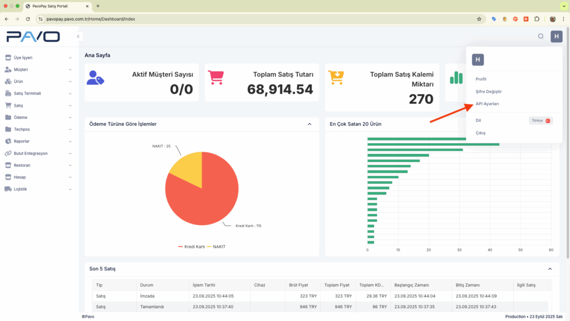Open API Ayarları from the user menu

[487, 104]
